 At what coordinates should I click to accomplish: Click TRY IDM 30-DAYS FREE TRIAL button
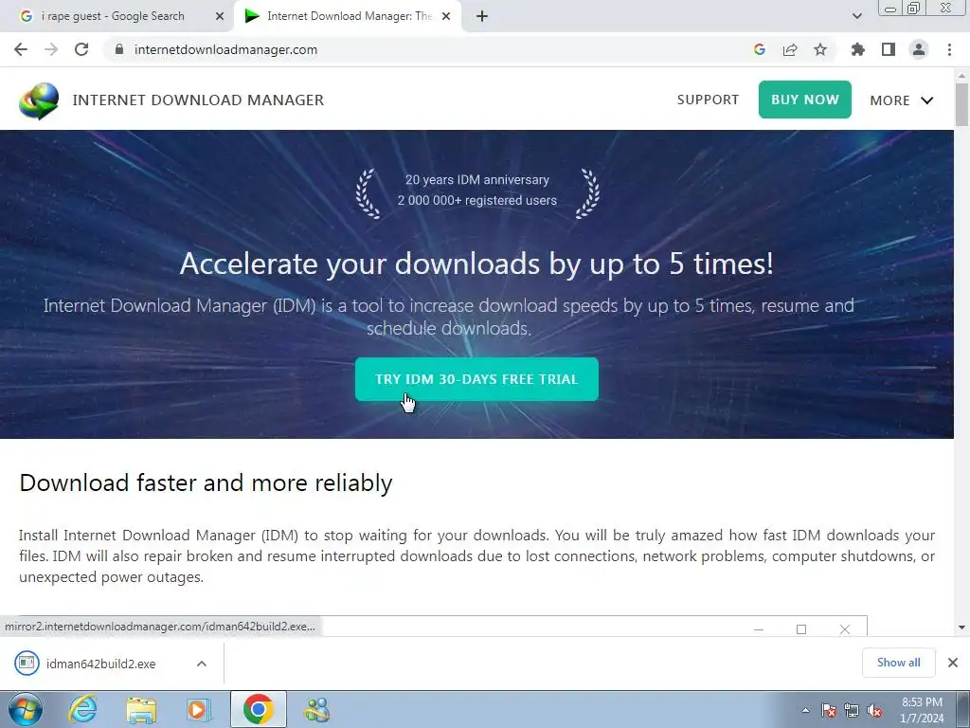(476, 379)
